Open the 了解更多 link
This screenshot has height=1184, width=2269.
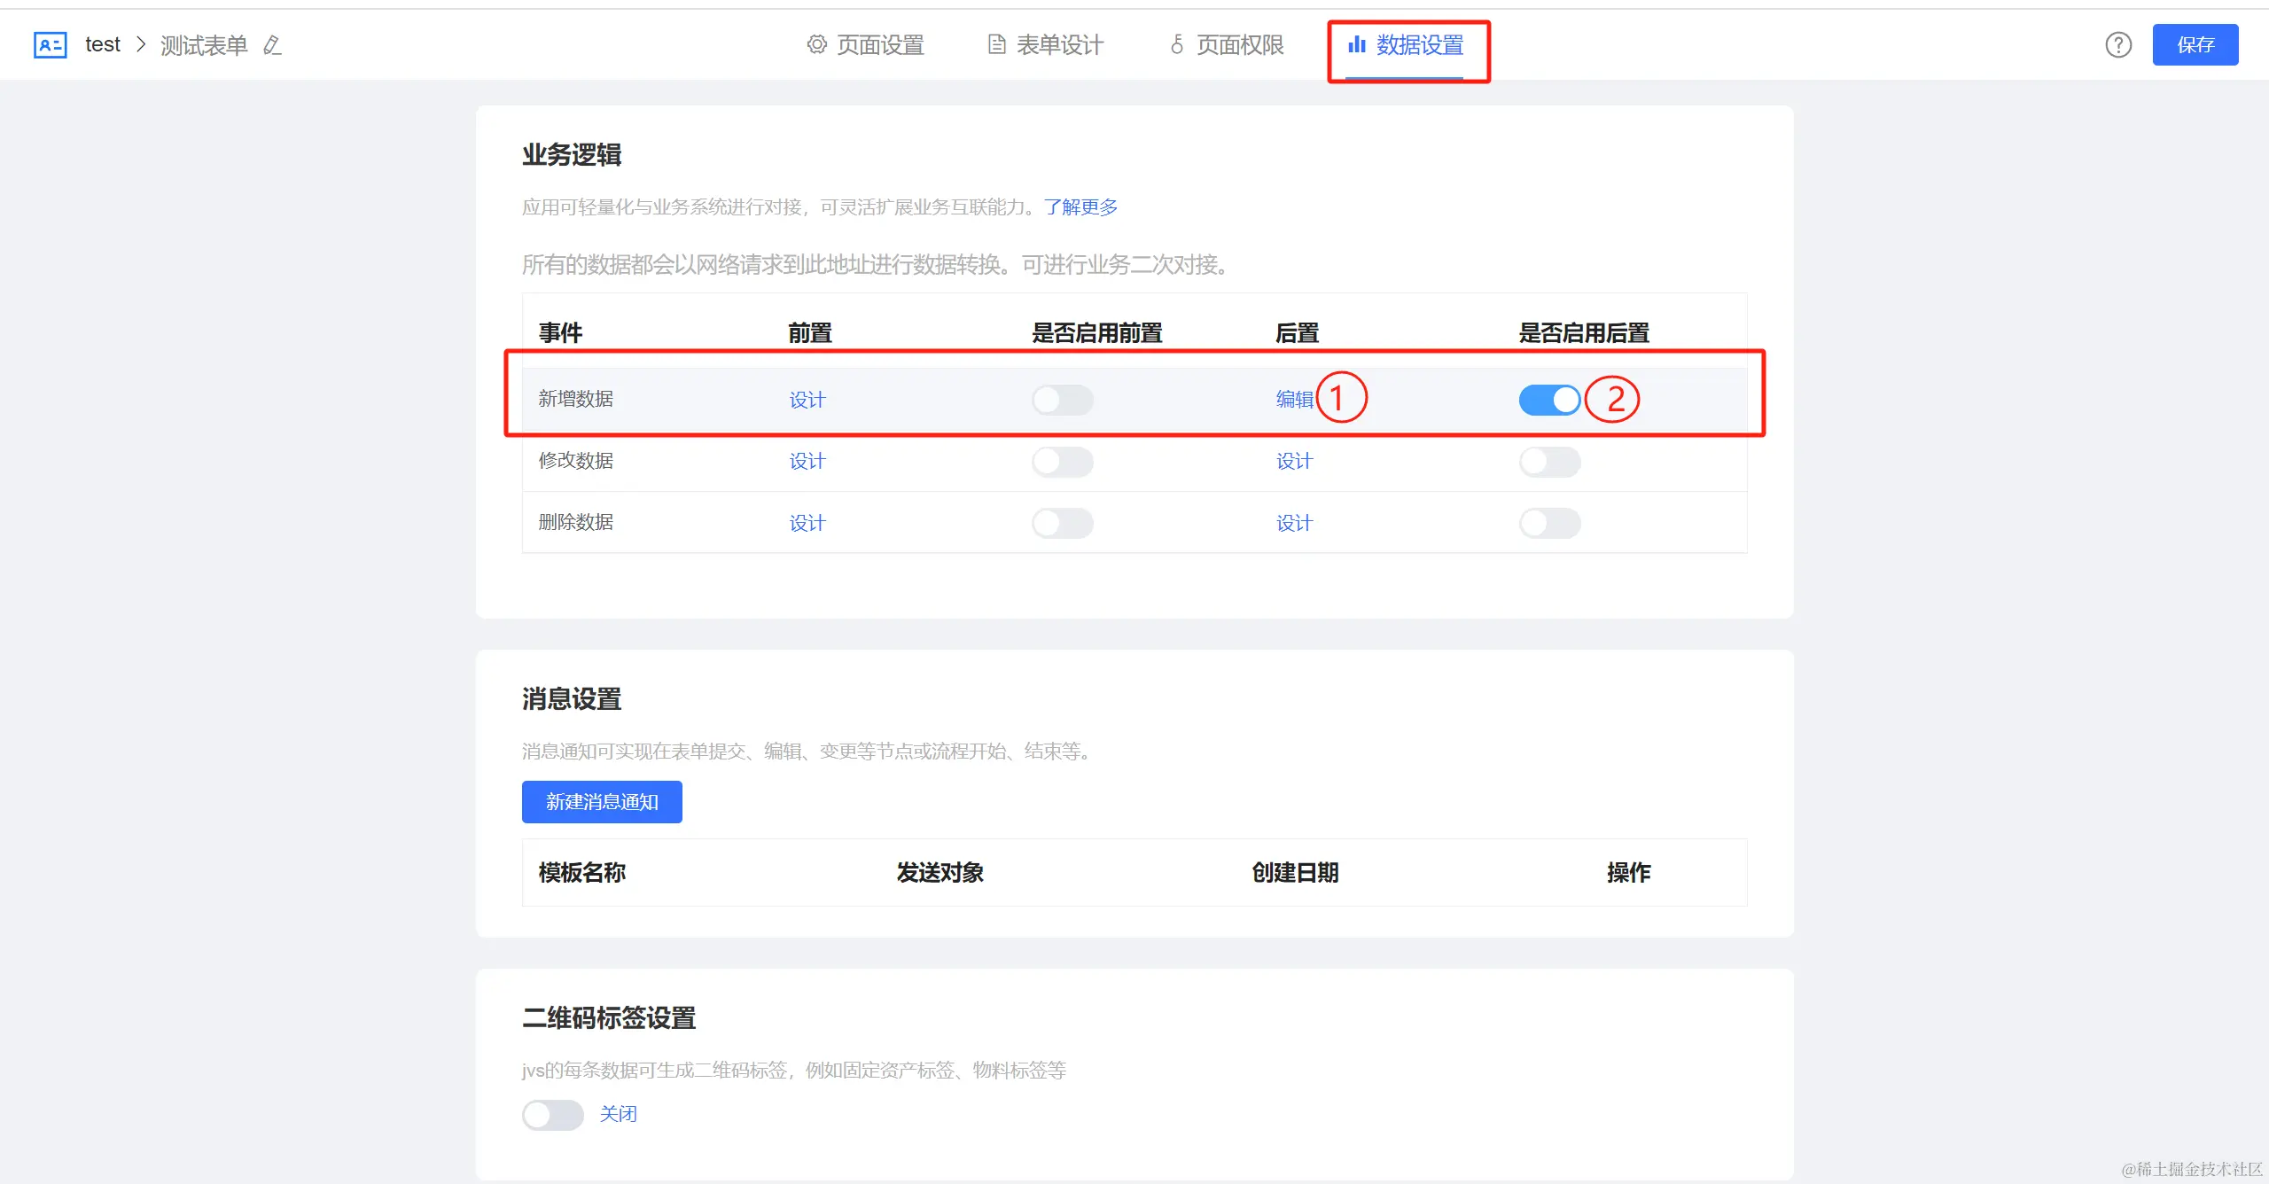tap(1080, 206)
